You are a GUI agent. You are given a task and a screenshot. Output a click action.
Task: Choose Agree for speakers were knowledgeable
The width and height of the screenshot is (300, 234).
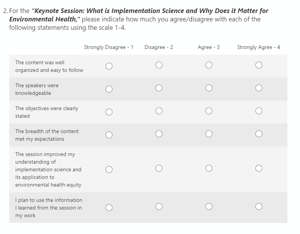coord(209,88)
